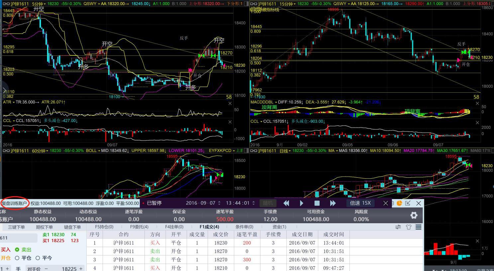The height and width of the screenshot is (271, 494).
Task: Click the rewind button in replay bar
Action: (x=286, y=203)
